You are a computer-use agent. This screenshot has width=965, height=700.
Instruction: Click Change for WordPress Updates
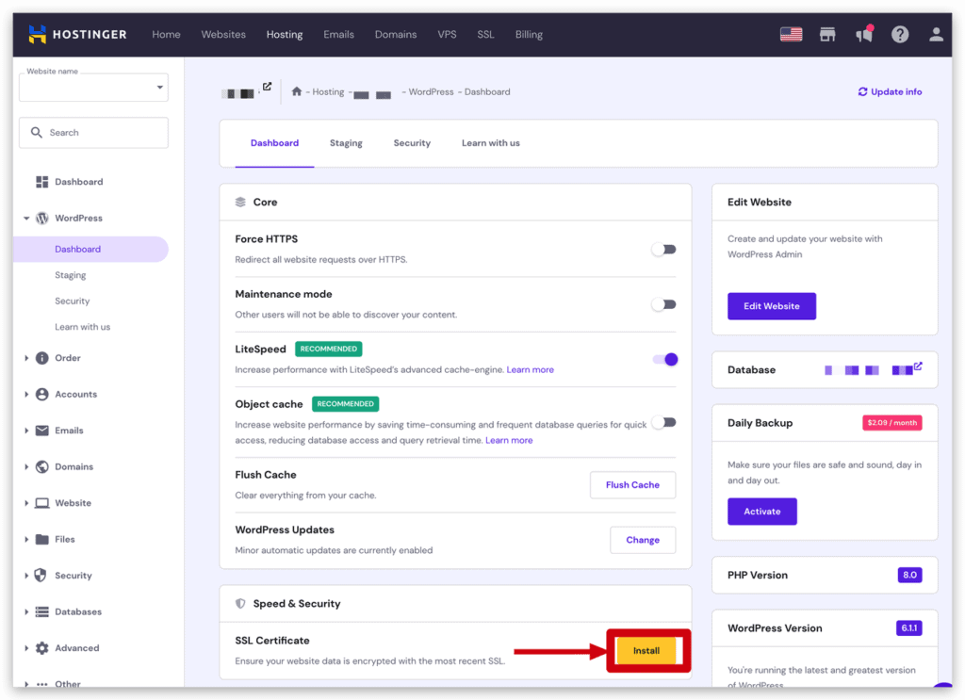click(x=643, y=540)
